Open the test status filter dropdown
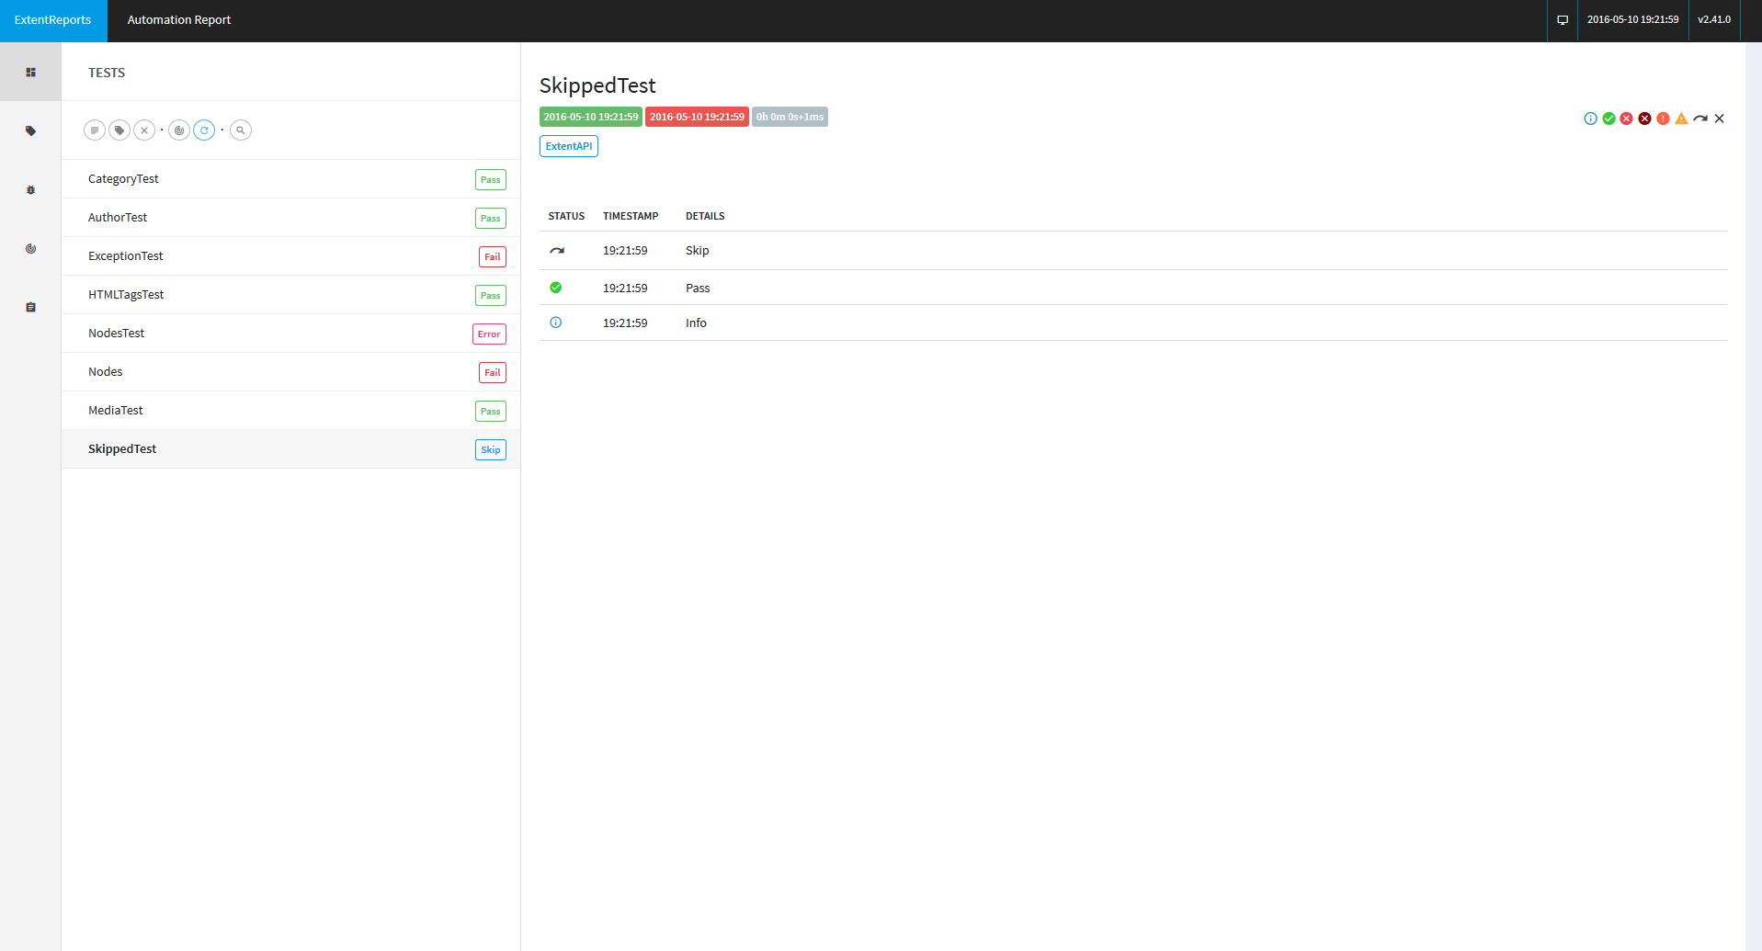Image resolution: width=1762 pixels, height=951 pixels. 95,130
